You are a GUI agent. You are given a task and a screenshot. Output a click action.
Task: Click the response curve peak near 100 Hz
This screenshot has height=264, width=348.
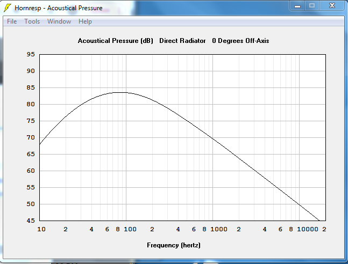(x=121, y=92)
